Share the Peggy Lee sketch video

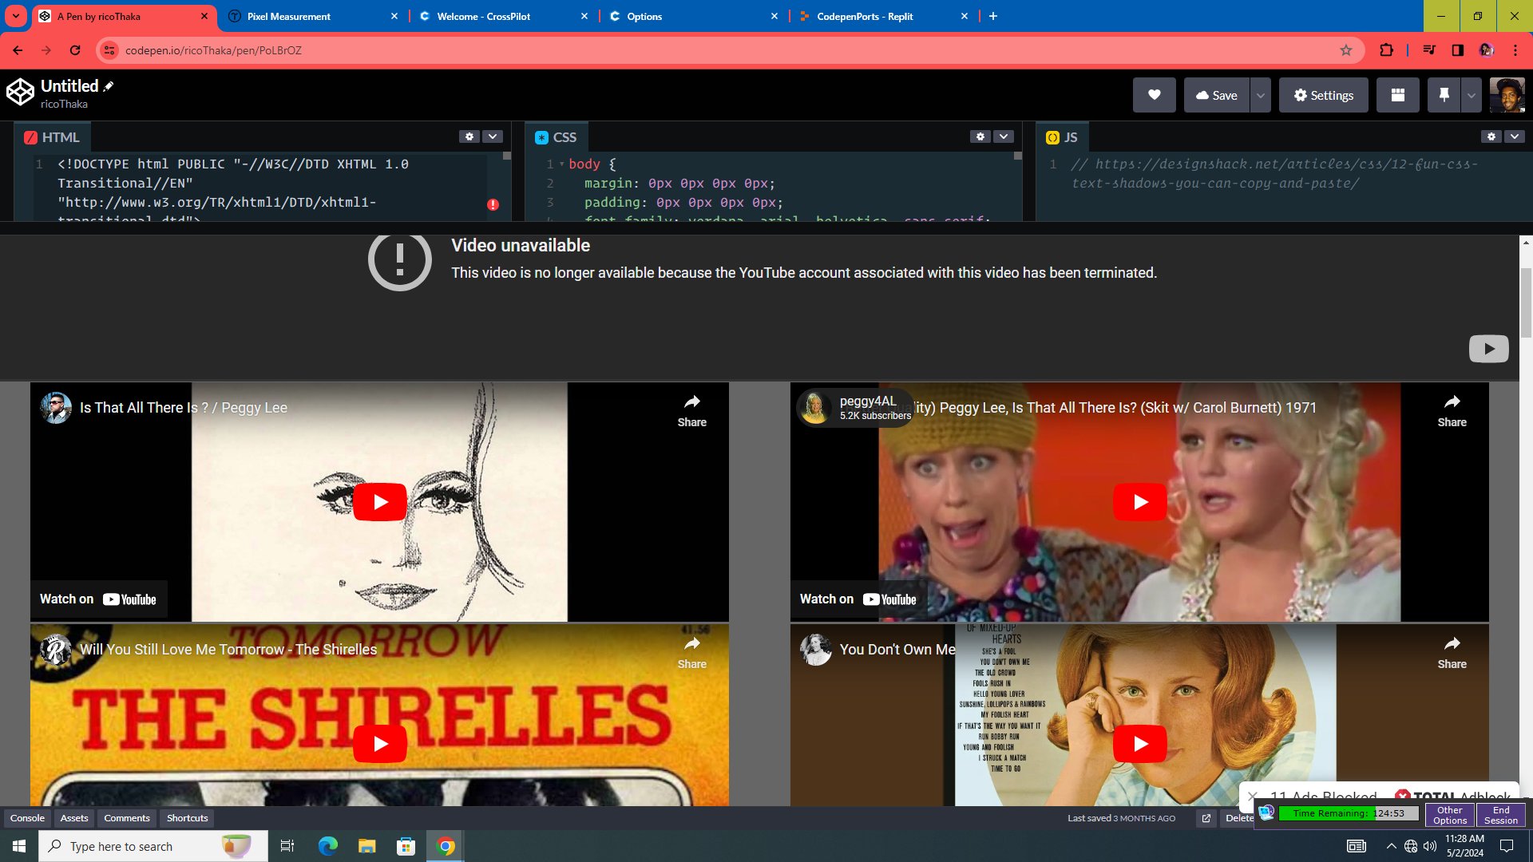[691, 410]
